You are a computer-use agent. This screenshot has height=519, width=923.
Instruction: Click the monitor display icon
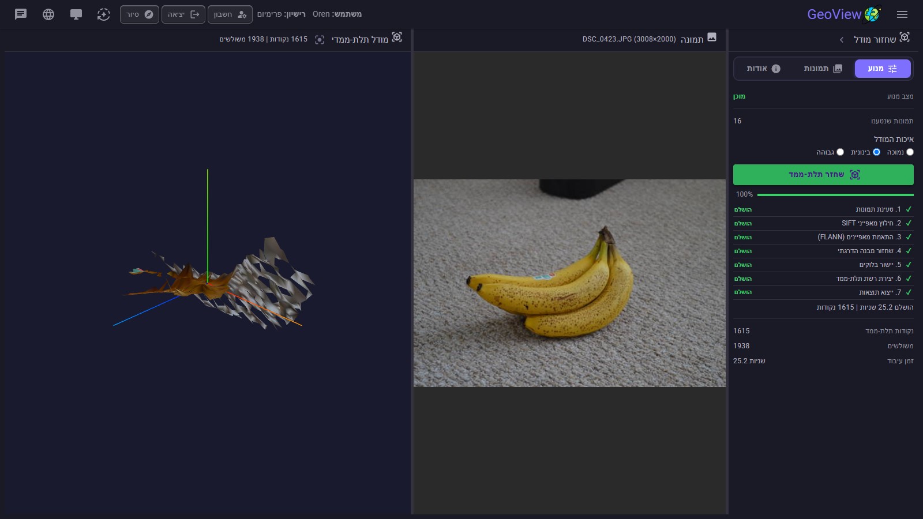tap(76, 14)
